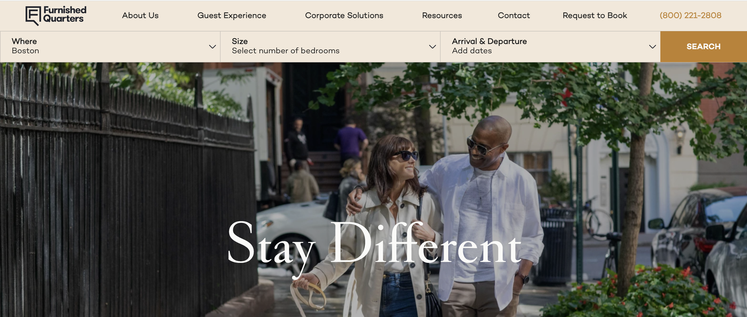
Task: Select number of bedrooms dropdown
Action: 330,47
